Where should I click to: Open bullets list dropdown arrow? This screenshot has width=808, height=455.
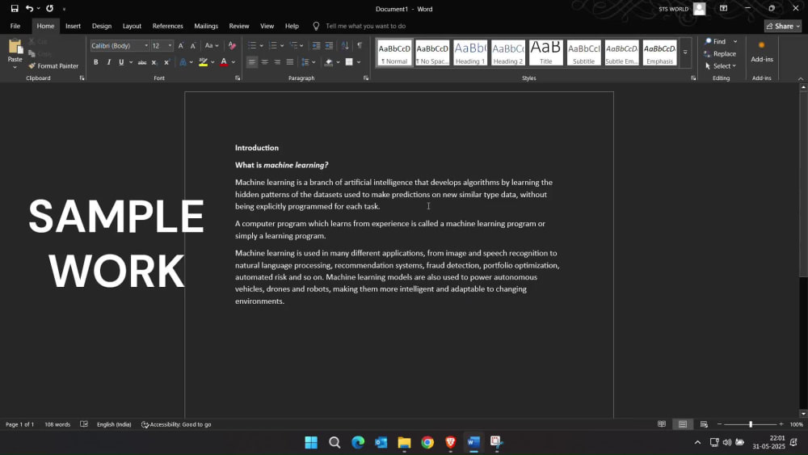tap(261, 46)
